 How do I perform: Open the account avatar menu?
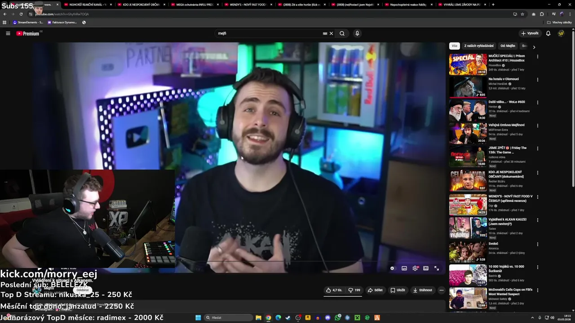(x=561, y=33)
